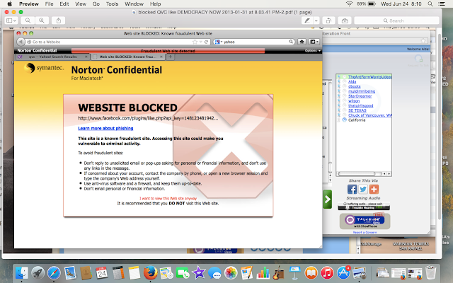Click the Zoom In magnifier in Preview toolbar
Image resolution: width=453 pixels, height=283 pixels.
pos(42,21)
